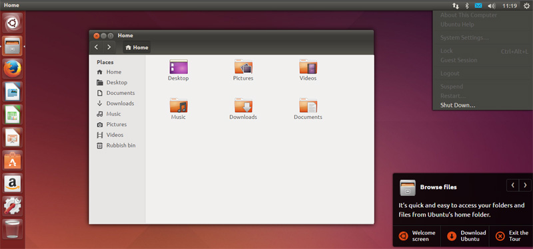Go back in Files window
Image resolution: width=533 pixels, height=249 pixels.
pos(96,47)
